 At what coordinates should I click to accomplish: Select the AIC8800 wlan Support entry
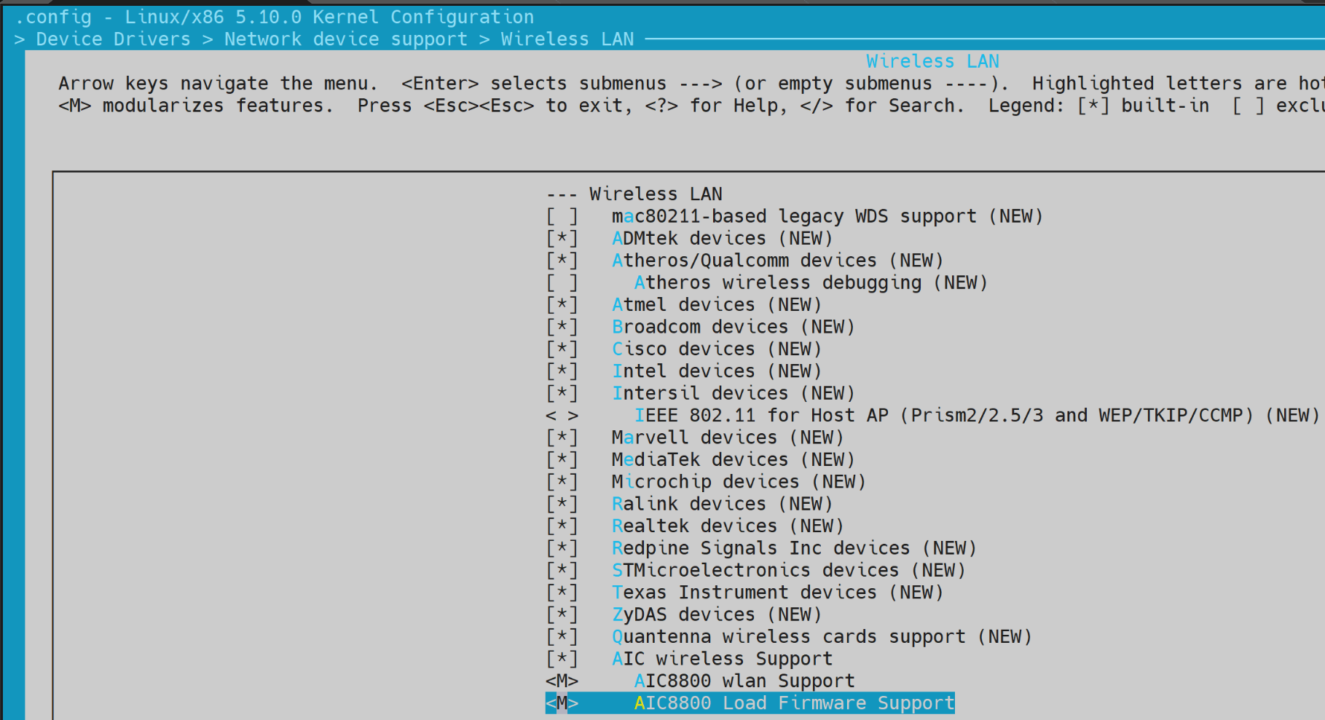(744, 681)
